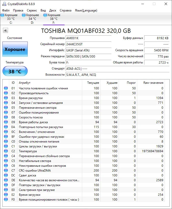Click the status orb for attribute C6
172x209 pixels.
pyautogui.click(x=6, y=165)
